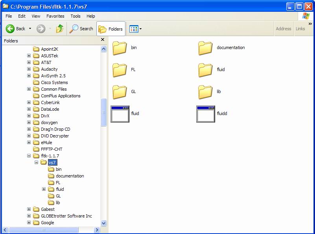Maximize the Explorer window
The height and width of the screenshot is (234, 315).
(x=299, y=7)
